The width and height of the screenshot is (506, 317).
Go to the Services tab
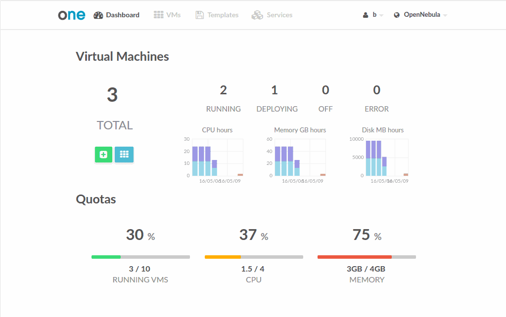click(279, 15)
